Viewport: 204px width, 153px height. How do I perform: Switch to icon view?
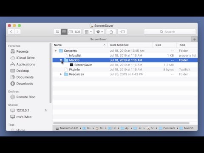coord(57,32)
